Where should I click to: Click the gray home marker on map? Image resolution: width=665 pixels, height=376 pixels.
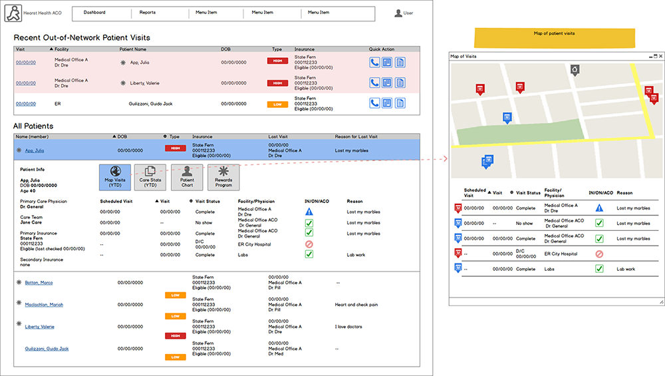(575, 69)
